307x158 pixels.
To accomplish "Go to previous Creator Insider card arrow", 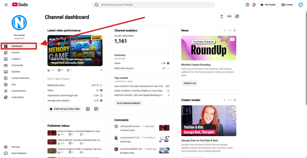I will pos(224,100).
